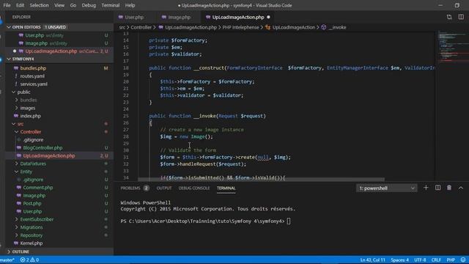
Task: Kill the terminal with trash icon
Action: tap(449, 188)
